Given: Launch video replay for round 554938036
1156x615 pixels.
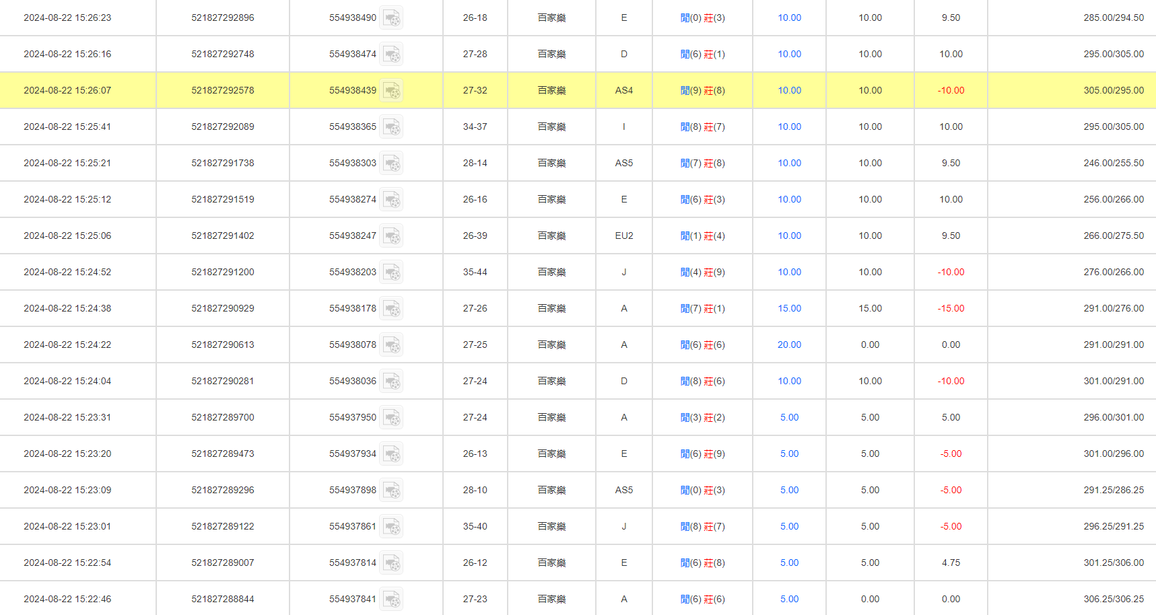Looking at the screenshot, I should [x=391, y=382].
